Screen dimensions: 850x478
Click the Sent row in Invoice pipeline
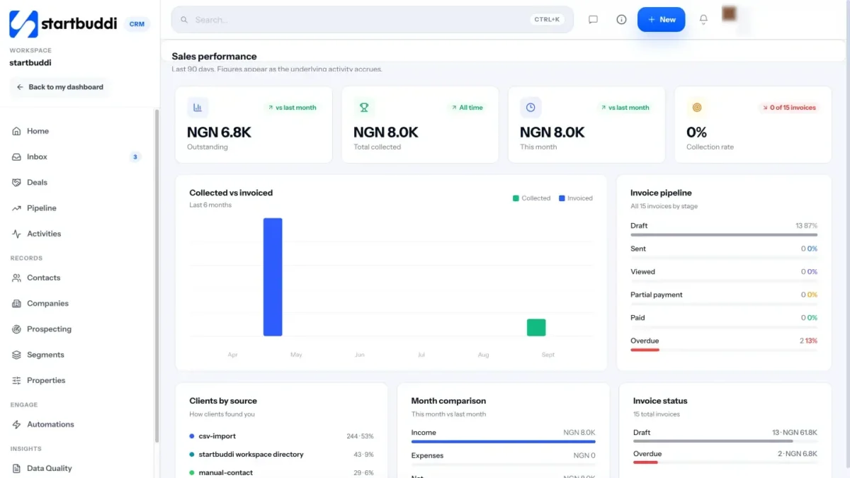[x=724, y=252]
